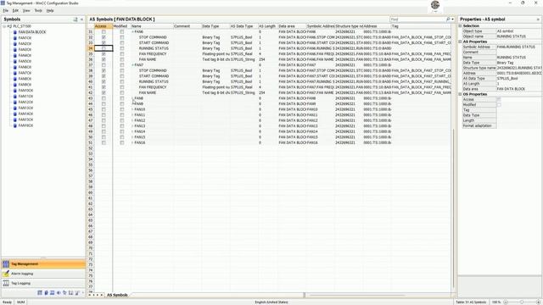
Task: Open the Horn editor speaker icon
Action: point(59,293)
